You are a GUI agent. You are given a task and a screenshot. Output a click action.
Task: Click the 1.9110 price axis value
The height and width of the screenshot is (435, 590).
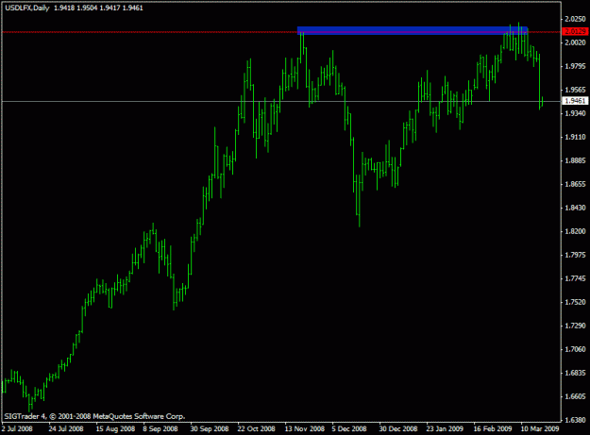coord(575,137)
